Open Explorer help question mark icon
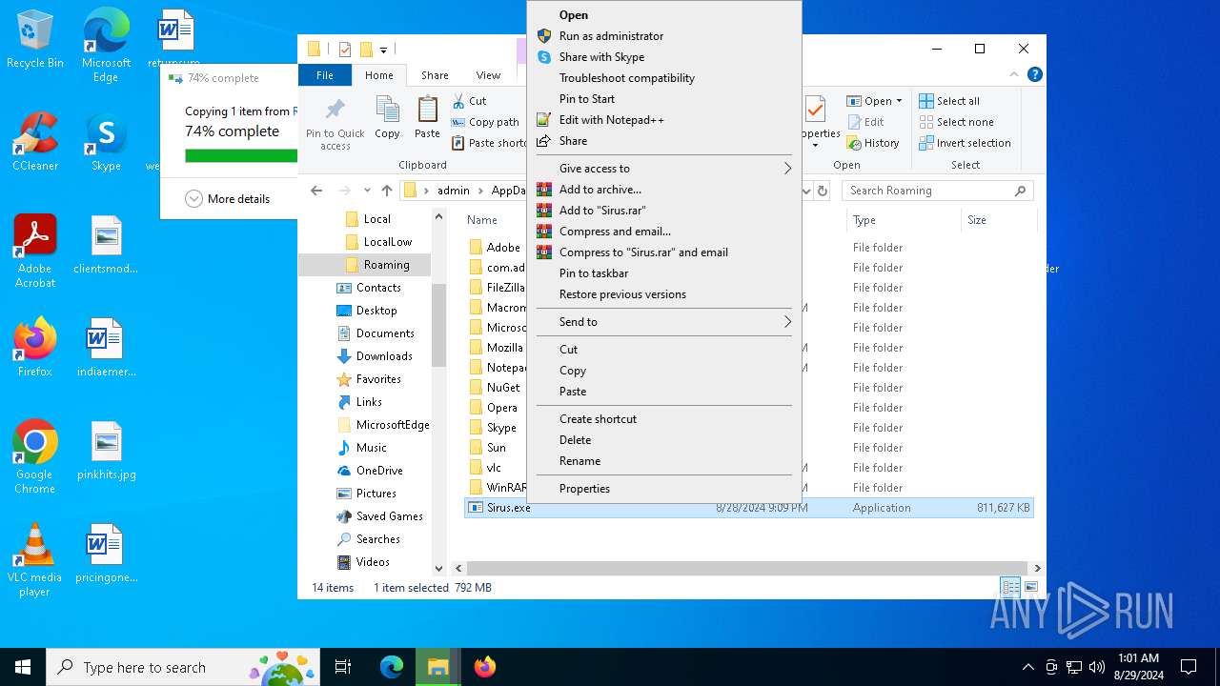 [x=1035, y=74]
